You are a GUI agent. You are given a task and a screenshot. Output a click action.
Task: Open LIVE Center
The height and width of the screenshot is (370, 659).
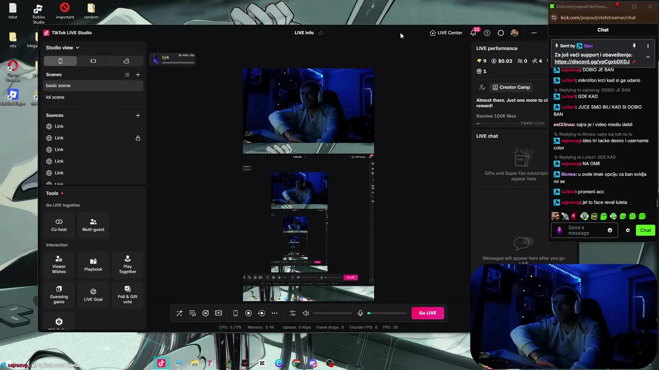tap(446, 33)
